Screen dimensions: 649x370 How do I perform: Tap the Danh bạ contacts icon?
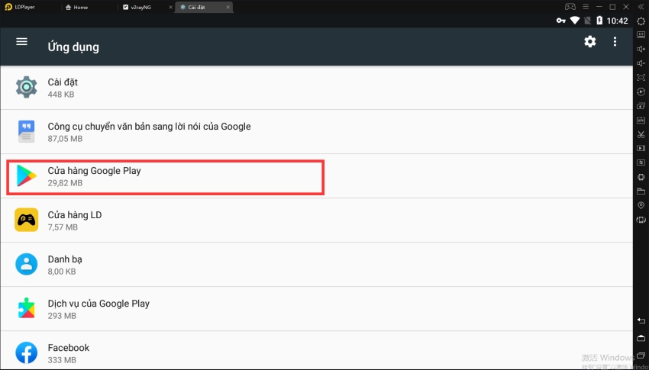[27, 265]
